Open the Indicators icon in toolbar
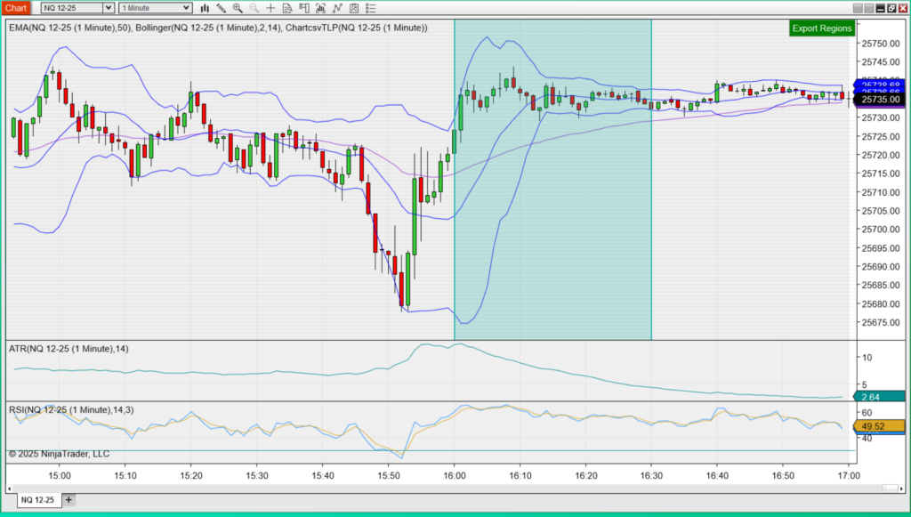This screenshot has width=911, height=517. (337, 8)
